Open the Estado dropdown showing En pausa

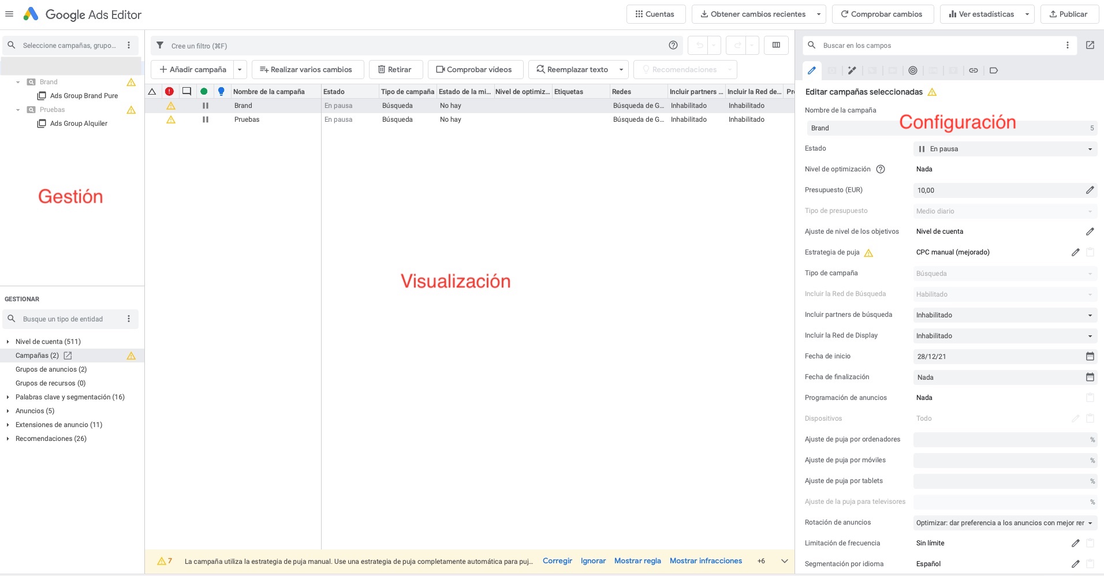pyautogui.click(x=1005, y=149)
